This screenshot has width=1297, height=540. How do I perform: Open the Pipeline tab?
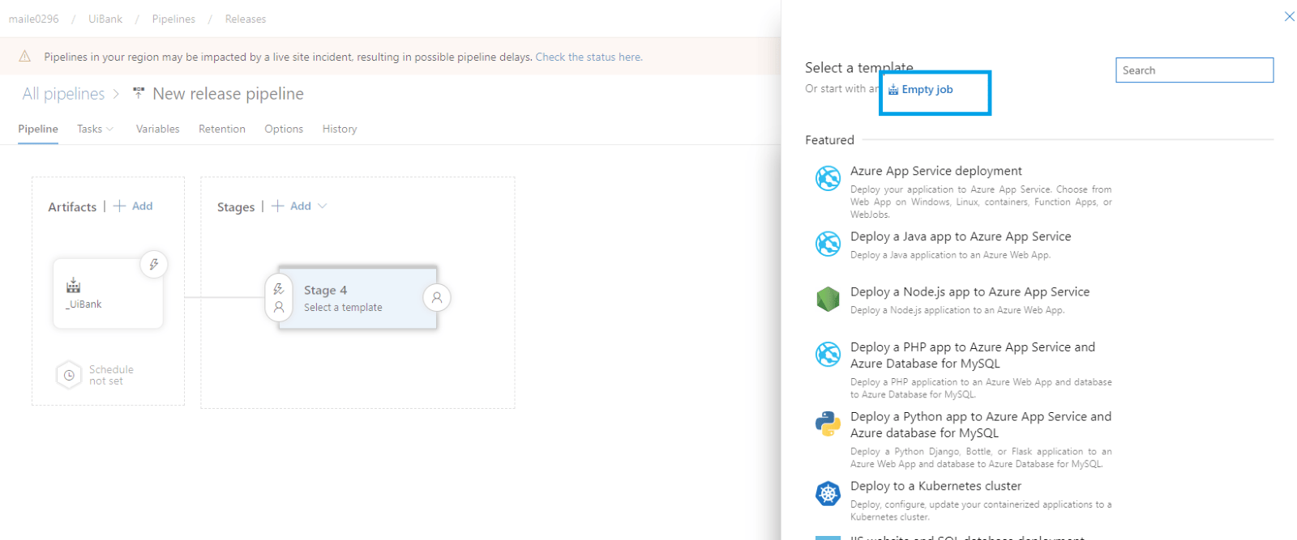[x=38, y=129]
